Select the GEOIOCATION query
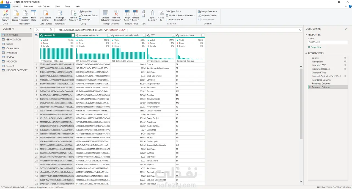 (x=16, y=40)
